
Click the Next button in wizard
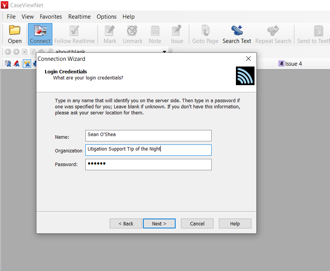tap(159, 223)
